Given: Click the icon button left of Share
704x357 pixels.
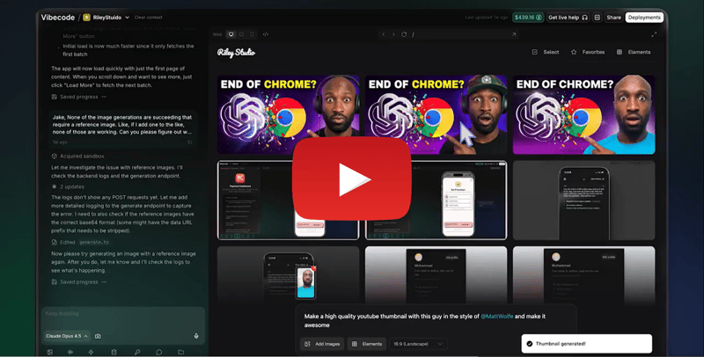Looking at the screenshot, I should tap(598, 18).
